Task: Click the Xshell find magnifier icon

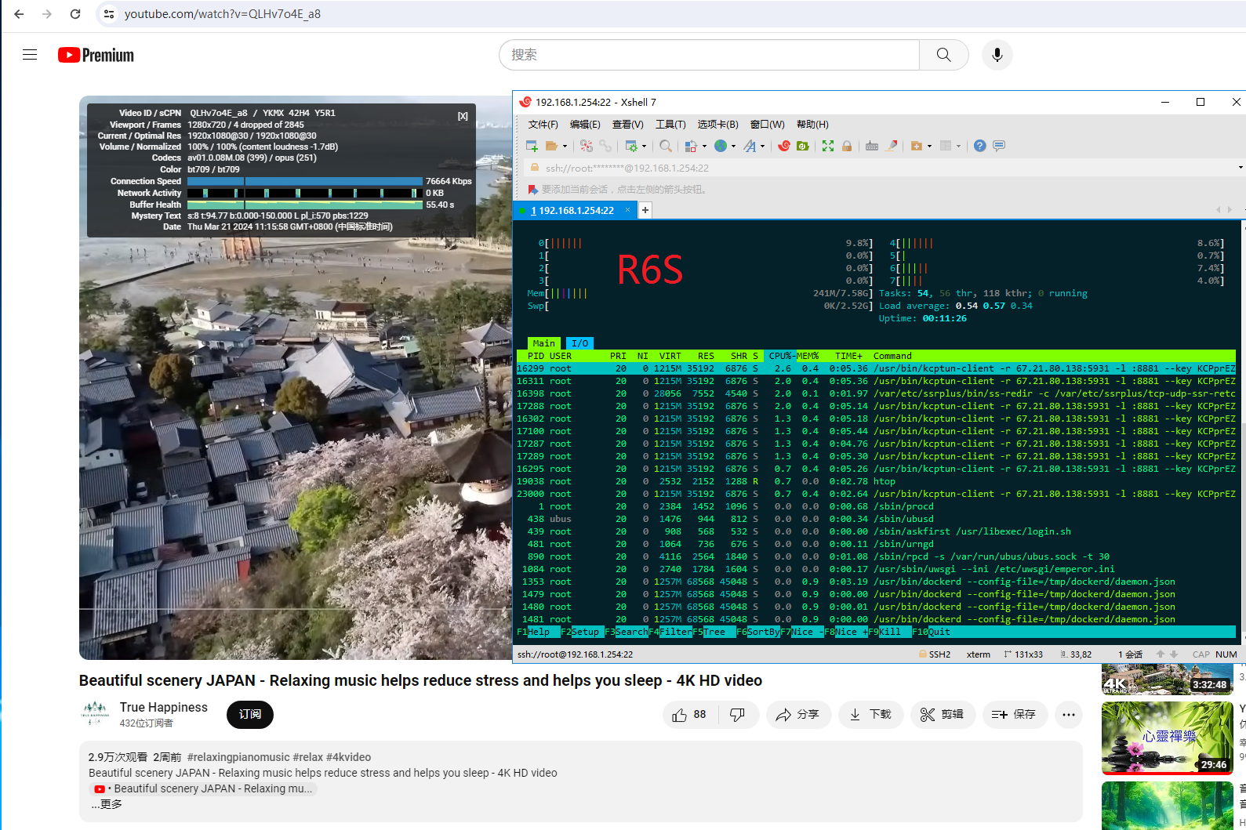Action: click(666, 146)
